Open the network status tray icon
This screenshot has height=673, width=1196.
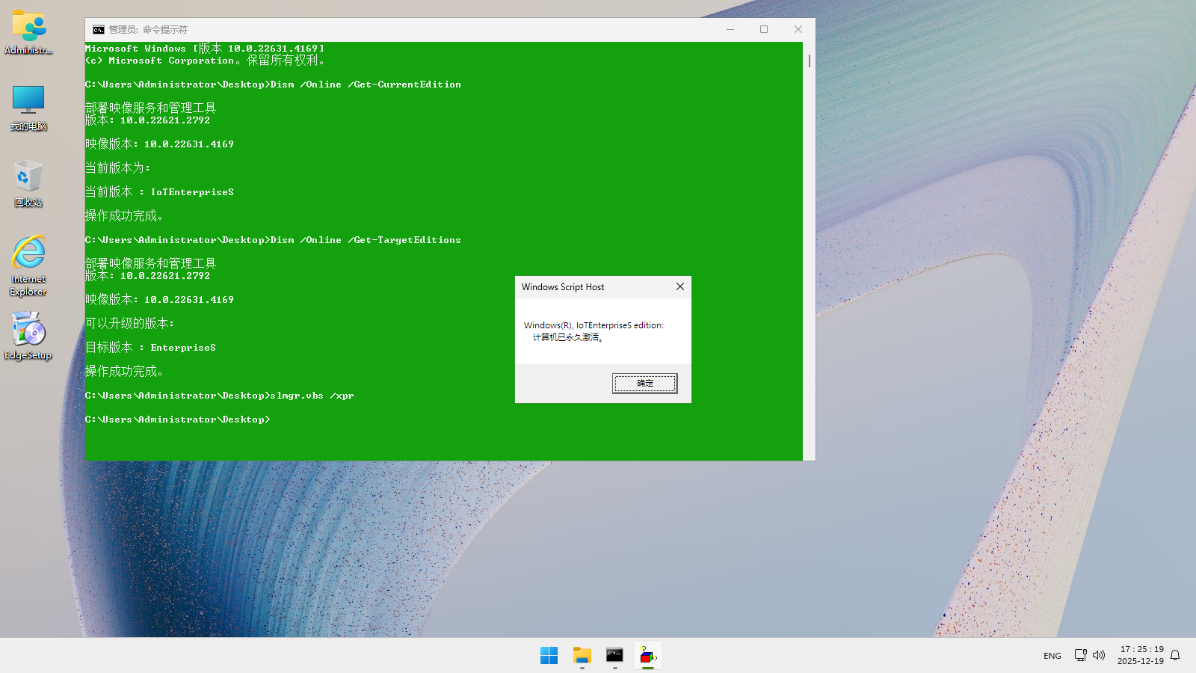click(x=1080, y=655)
